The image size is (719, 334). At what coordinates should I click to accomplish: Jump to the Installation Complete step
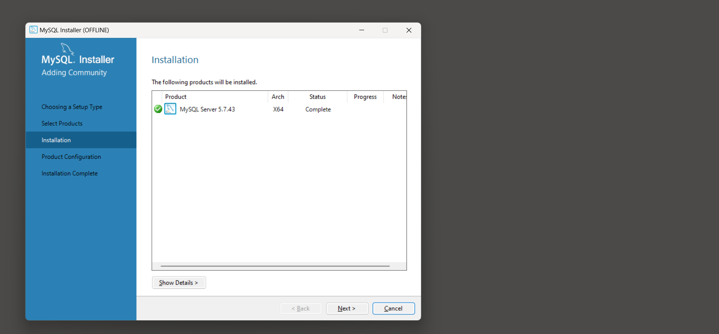(x=69, y=173)
